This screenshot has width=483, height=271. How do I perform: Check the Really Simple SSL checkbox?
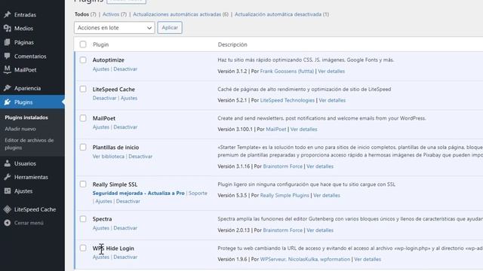click(x=83, y=184)
